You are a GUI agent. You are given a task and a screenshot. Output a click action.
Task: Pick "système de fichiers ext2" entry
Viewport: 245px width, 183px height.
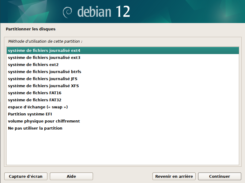(x=123, y=65)
